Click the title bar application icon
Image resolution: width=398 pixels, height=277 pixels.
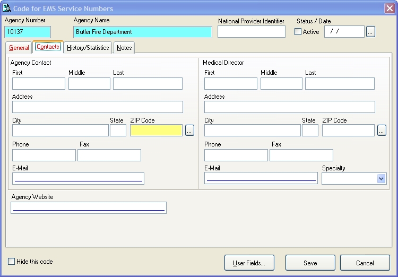tap(6, 8)
